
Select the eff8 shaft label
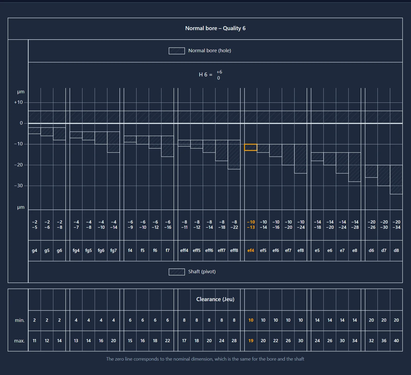(234, 250)
